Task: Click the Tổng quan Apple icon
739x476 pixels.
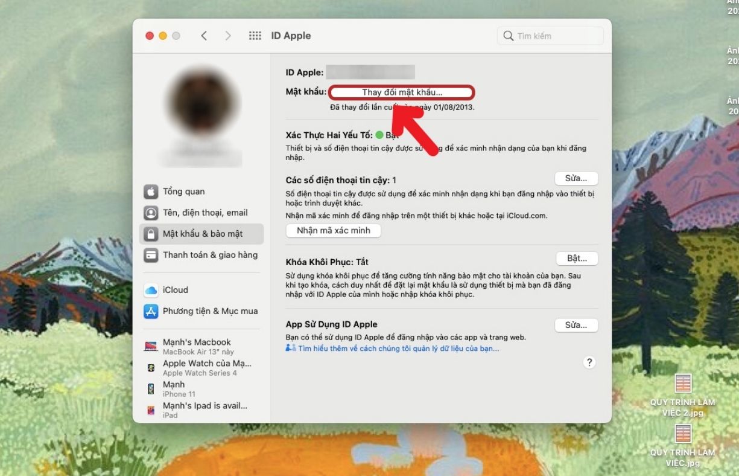Action: pyautogui.click(x=151, y=192)
